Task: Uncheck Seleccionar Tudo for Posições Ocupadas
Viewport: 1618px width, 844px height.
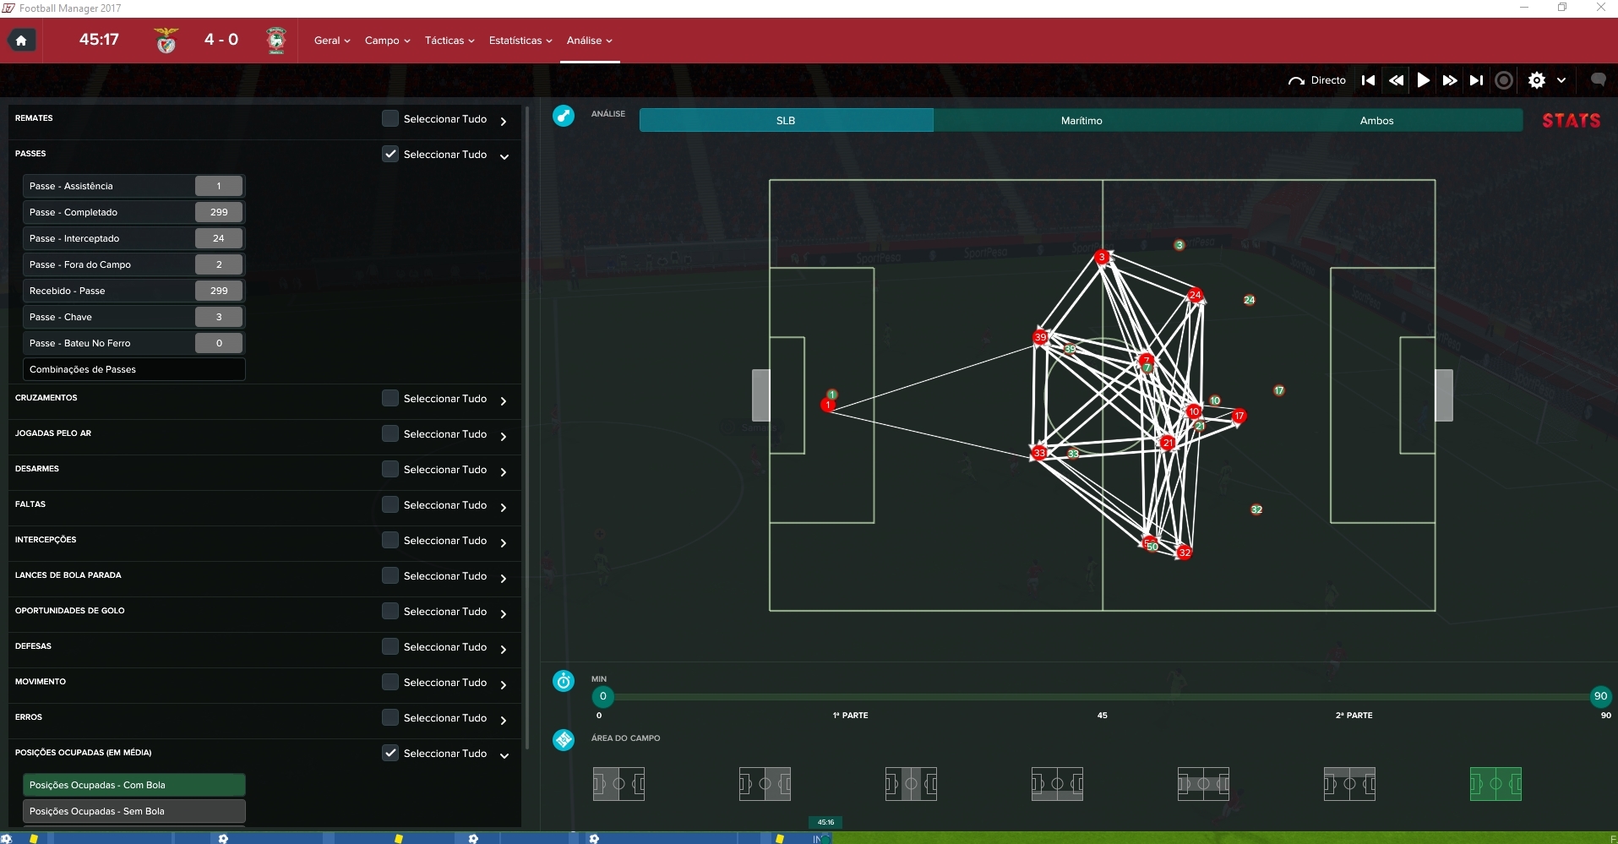Action: tap(390, 754)
